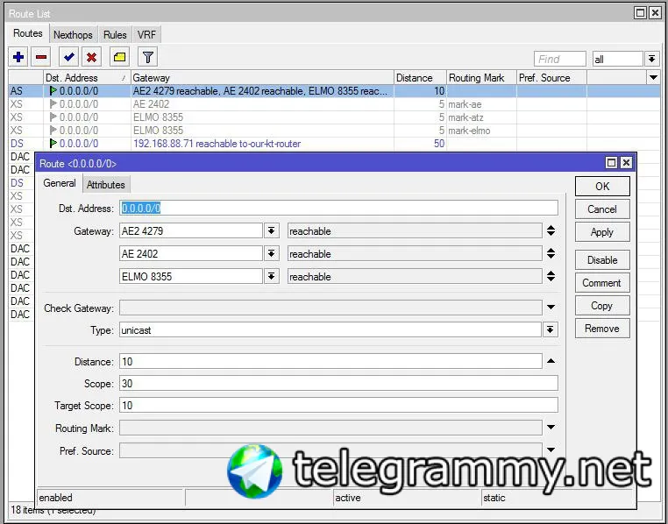
Task: Open the Attributes tab in Route dialog
Action: coord(106,185)
